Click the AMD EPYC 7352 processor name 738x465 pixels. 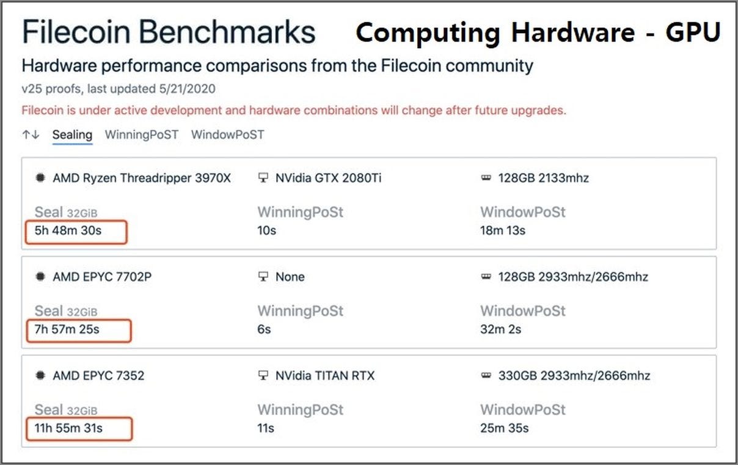click(98, 375)
